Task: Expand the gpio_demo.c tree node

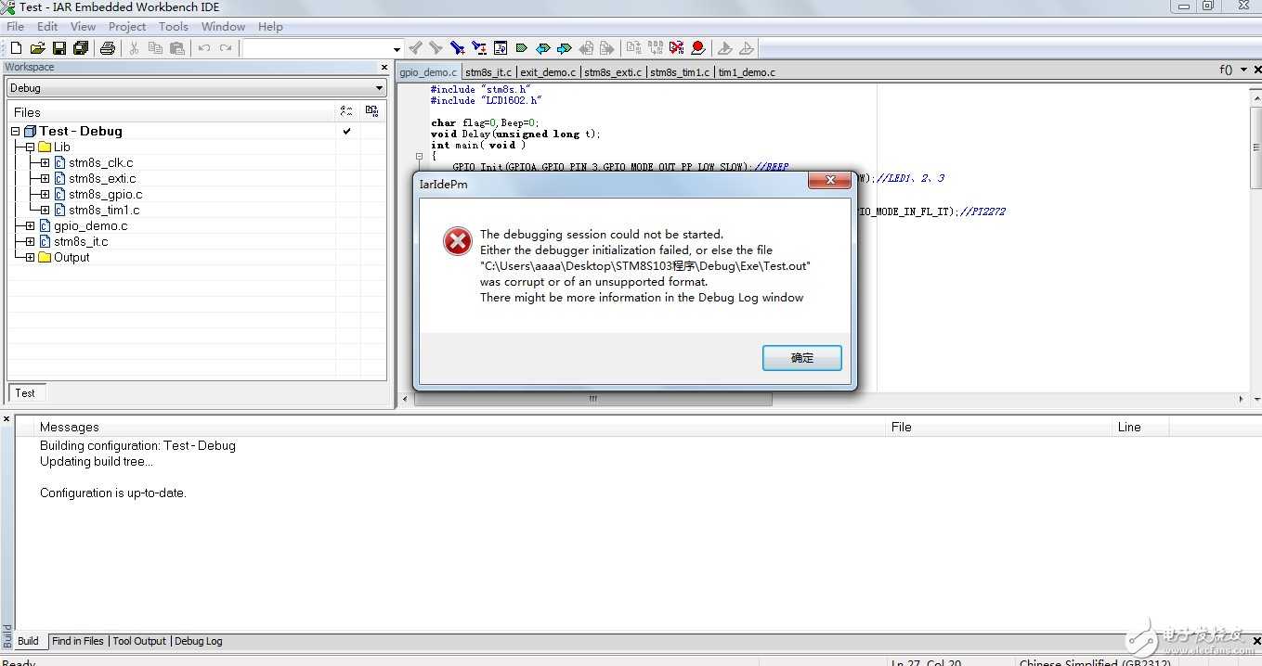Action: pyautogui.click(x=30, y=226)
